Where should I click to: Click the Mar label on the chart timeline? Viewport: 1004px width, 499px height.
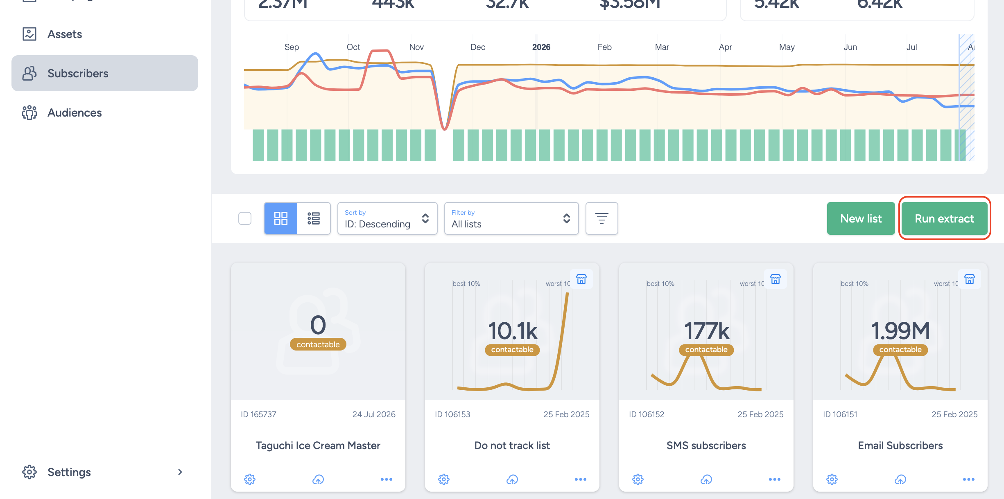(x=662, y=47)
